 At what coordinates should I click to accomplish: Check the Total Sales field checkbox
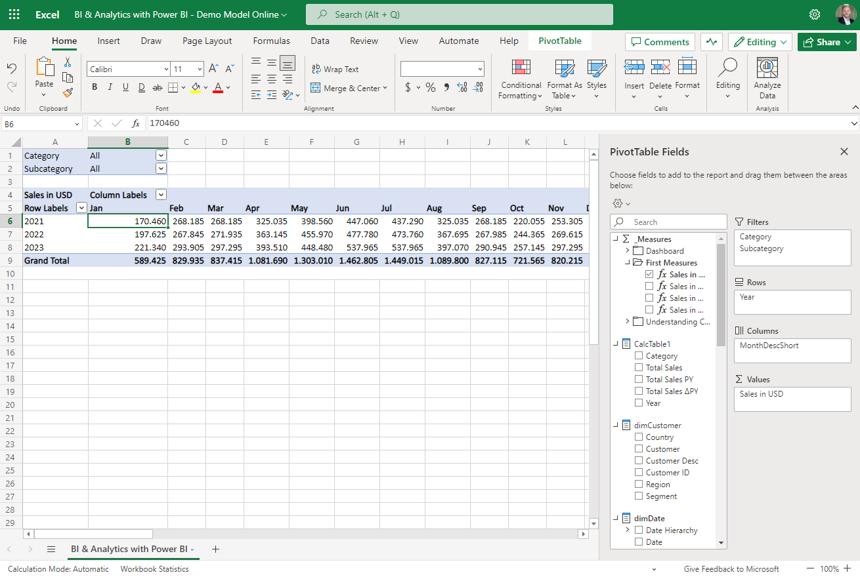[639, 368]
